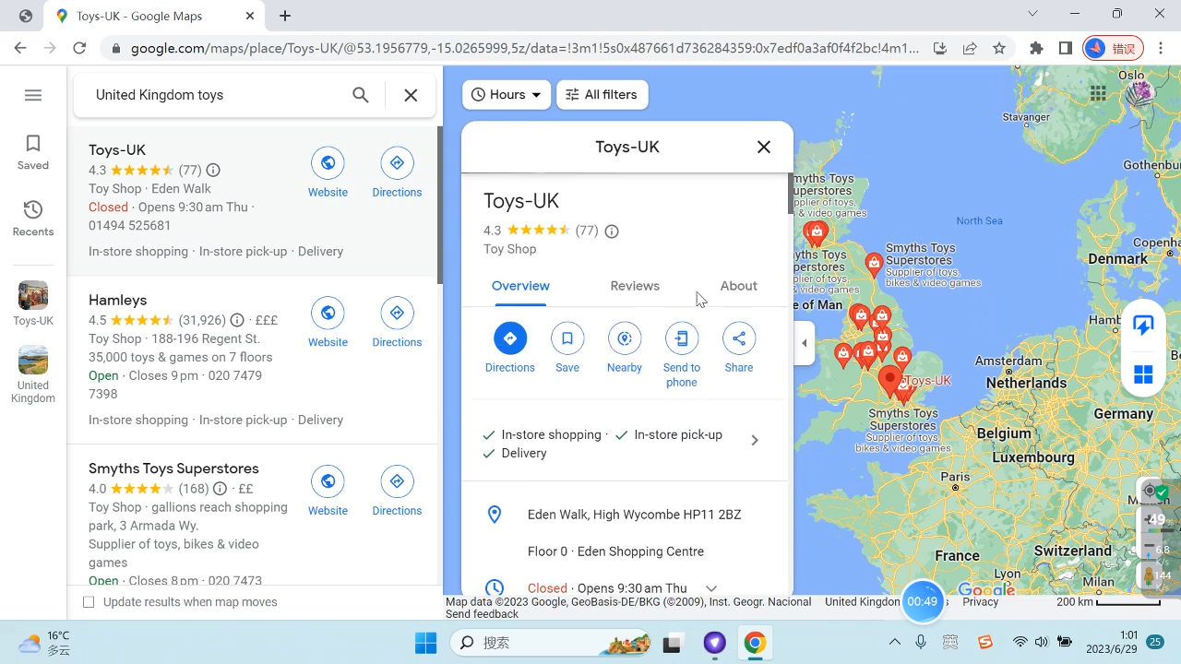Switch to the Reviews tab
Viewport: 1181px width, 664px height.
pos(635,286)
